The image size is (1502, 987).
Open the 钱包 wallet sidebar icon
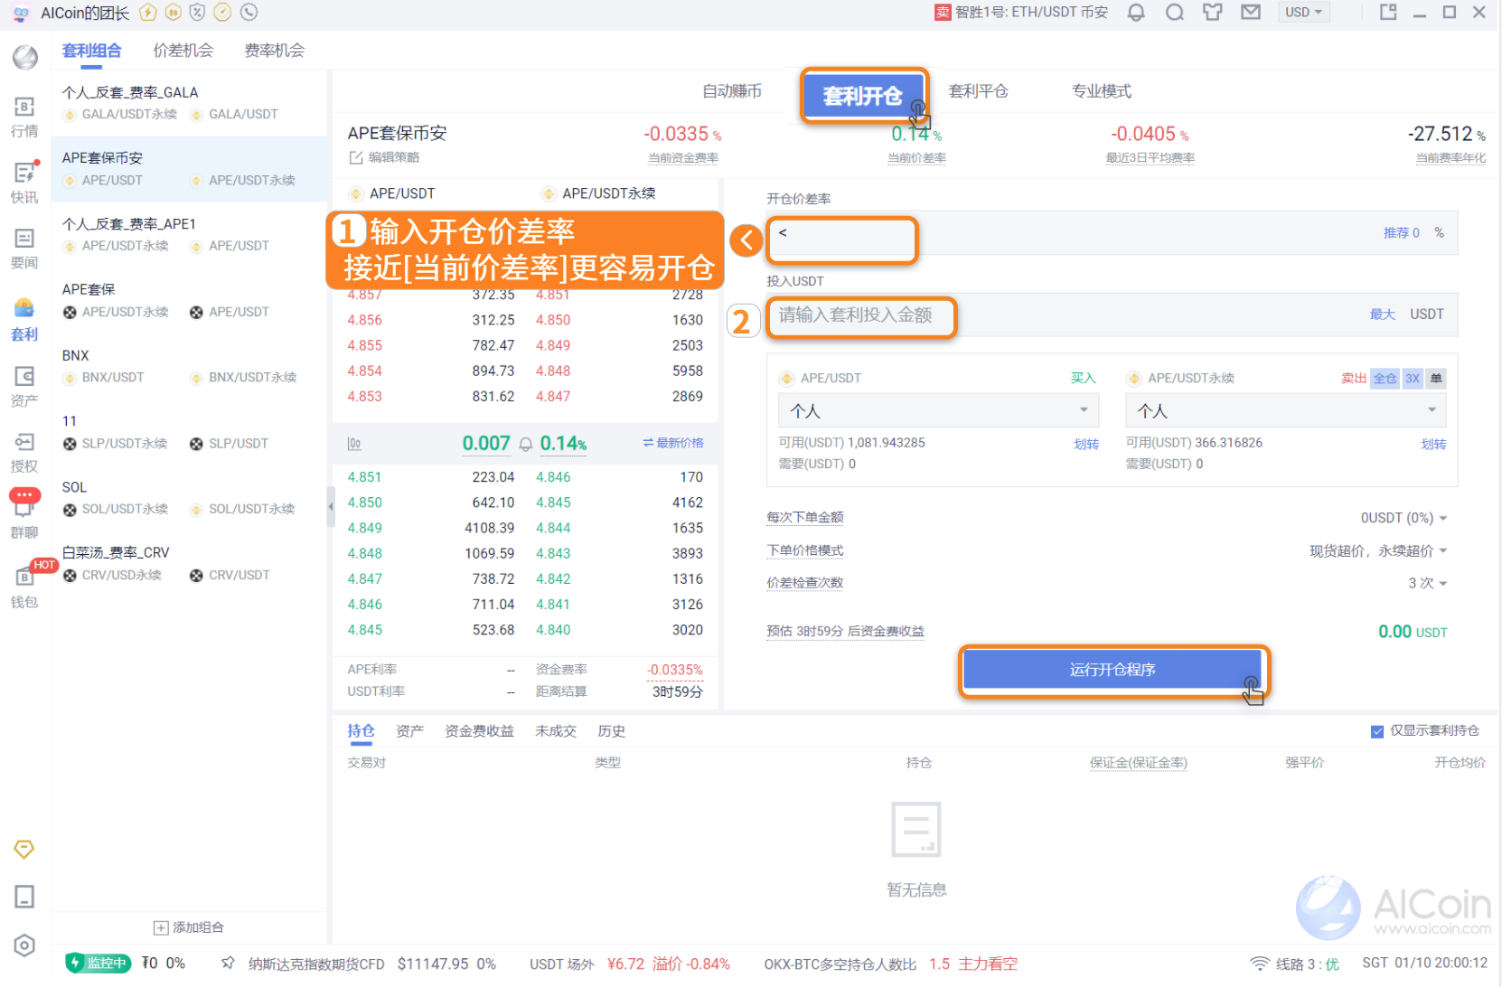point(24,586)
